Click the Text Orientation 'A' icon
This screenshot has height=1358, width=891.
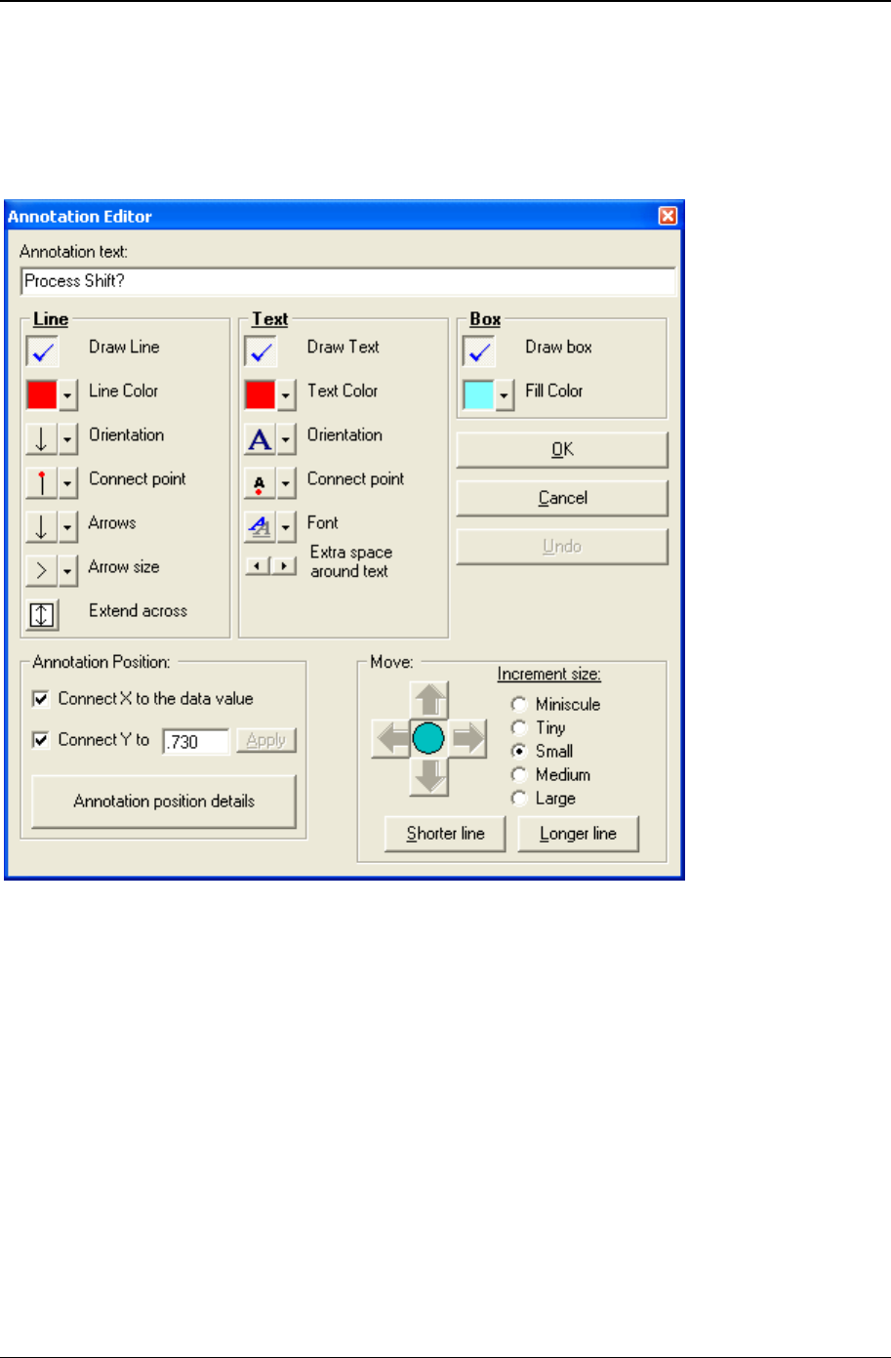click(260, 439)
